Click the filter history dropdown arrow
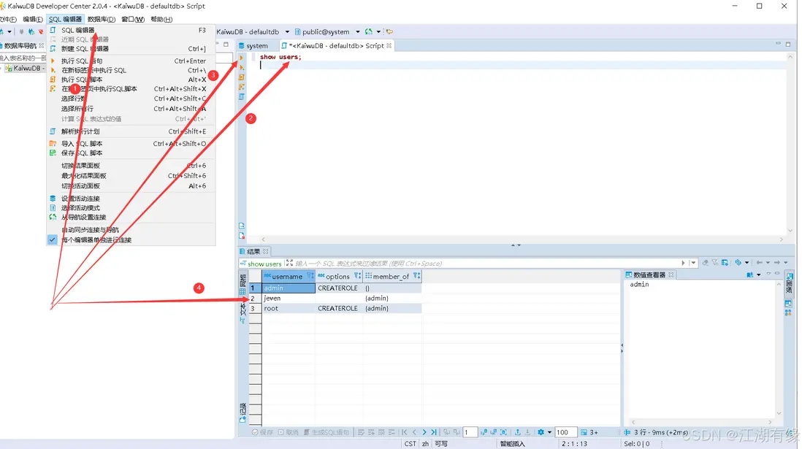 [693, 263]
